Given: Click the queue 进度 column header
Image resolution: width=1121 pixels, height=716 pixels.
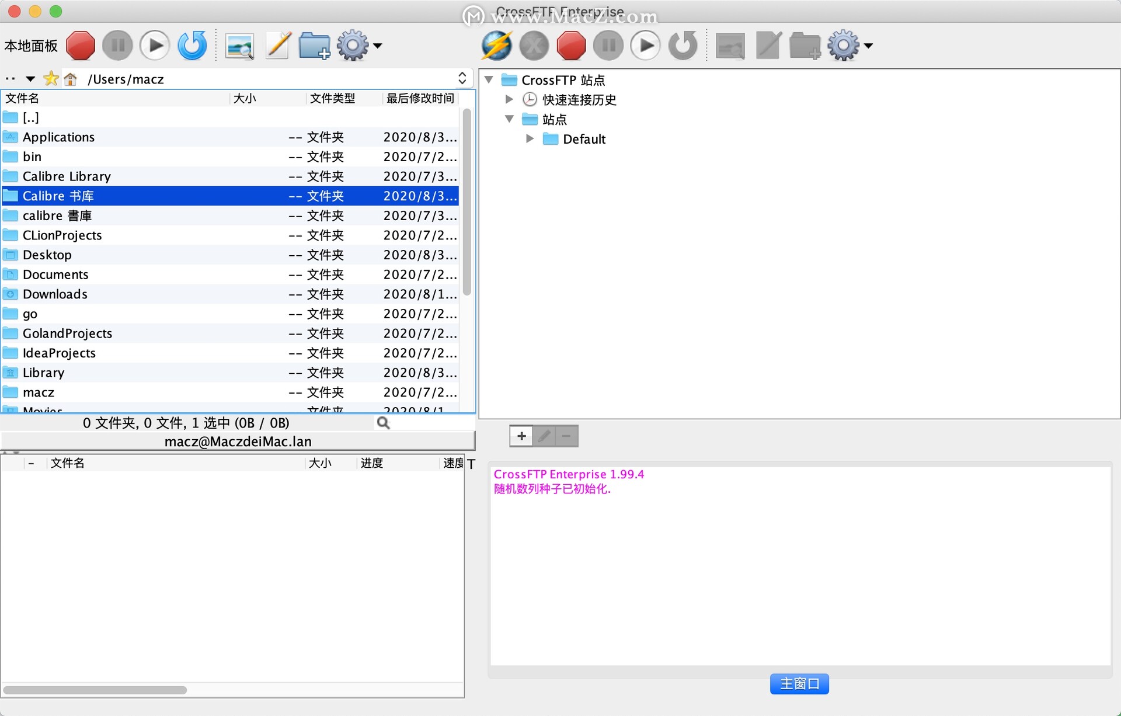Looking at the screenshot, I should (x=398, y=463).
